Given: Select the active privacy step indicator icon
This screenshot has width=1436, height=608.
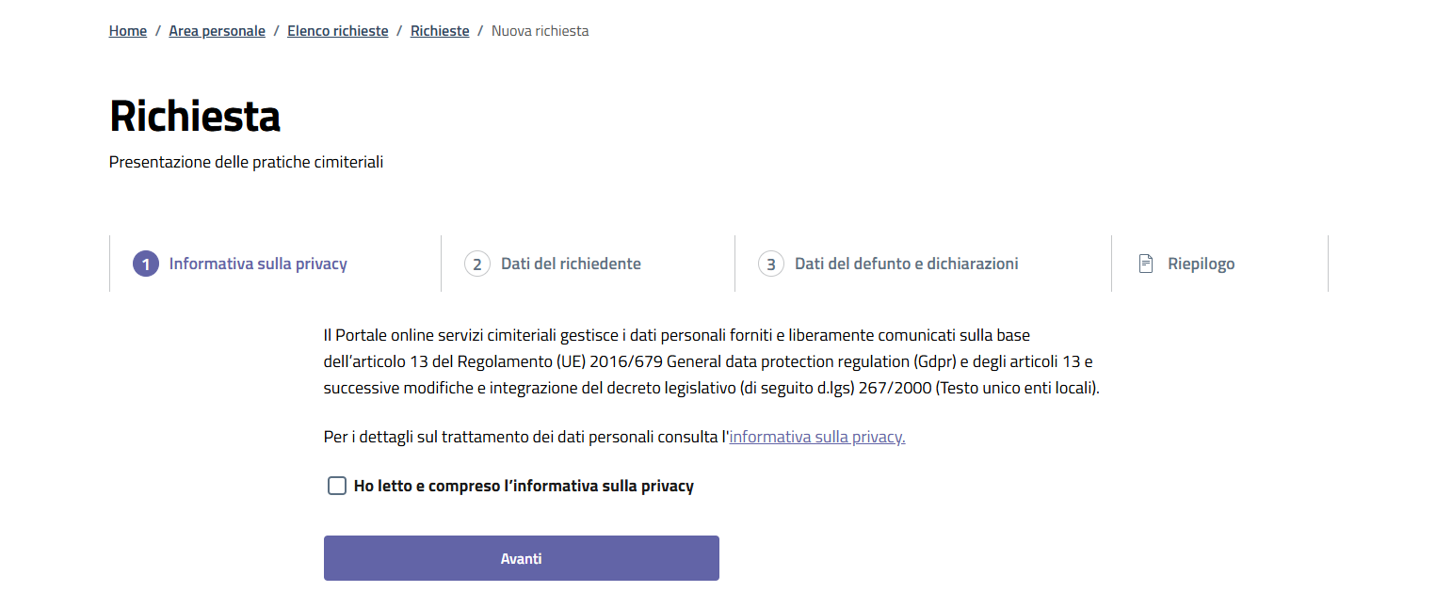Looking at the screenshot, I should point(146,264).
